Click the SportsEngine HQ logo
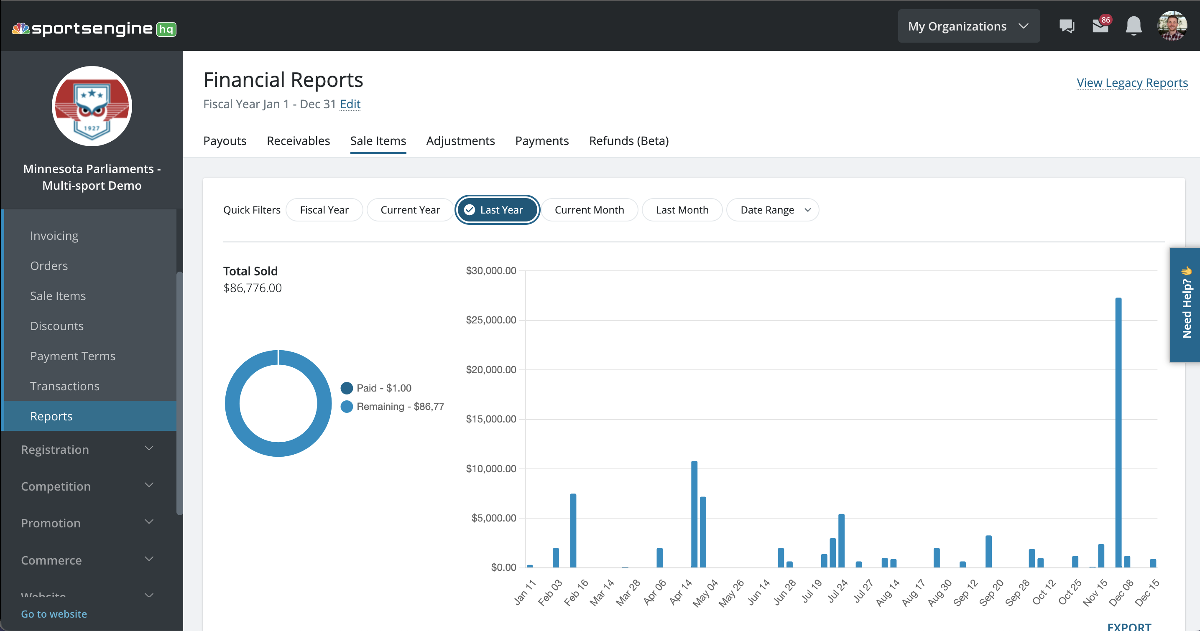 (94, 29)
